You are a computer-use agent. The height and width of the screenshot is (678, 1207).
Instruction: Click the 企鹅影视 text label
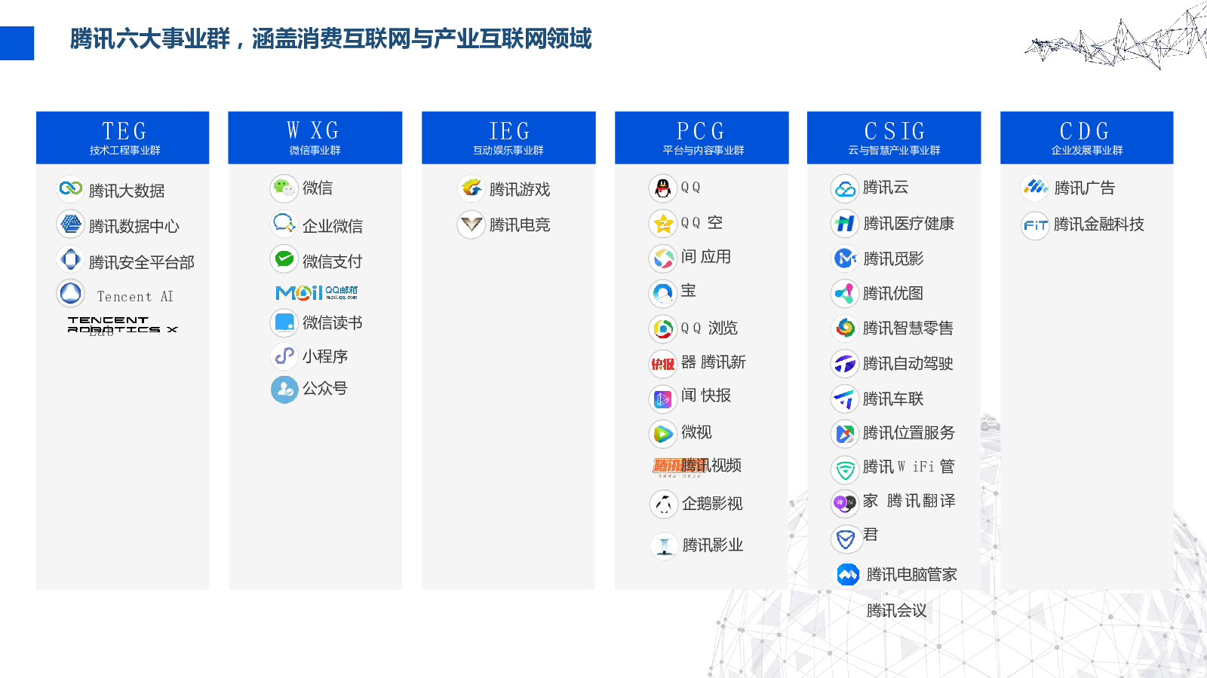712,504
